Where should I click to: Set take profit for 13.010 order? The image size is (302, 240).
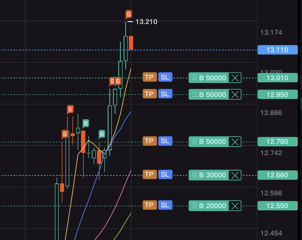coord(149,77)
